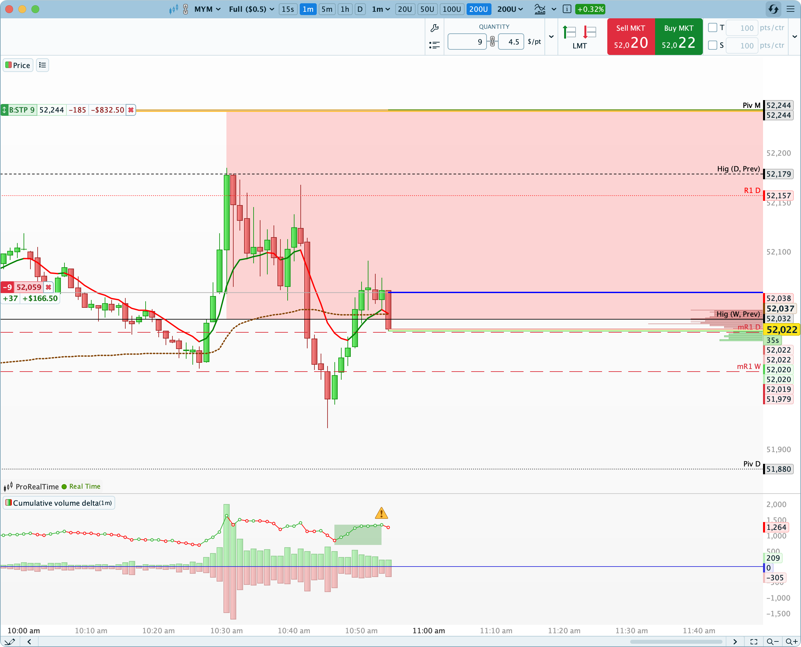Screen dimensions: 801x647
Task: Enable the T target checkbox
Action: 712,27
